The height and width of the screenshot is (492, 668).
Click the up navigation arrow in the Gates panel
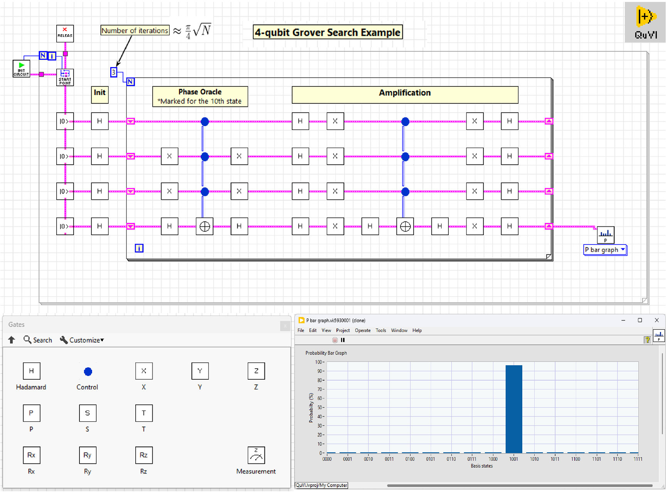[x=11, y=340]
